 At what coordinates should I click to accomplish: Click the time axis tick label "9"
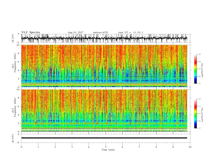pos(173,147)
